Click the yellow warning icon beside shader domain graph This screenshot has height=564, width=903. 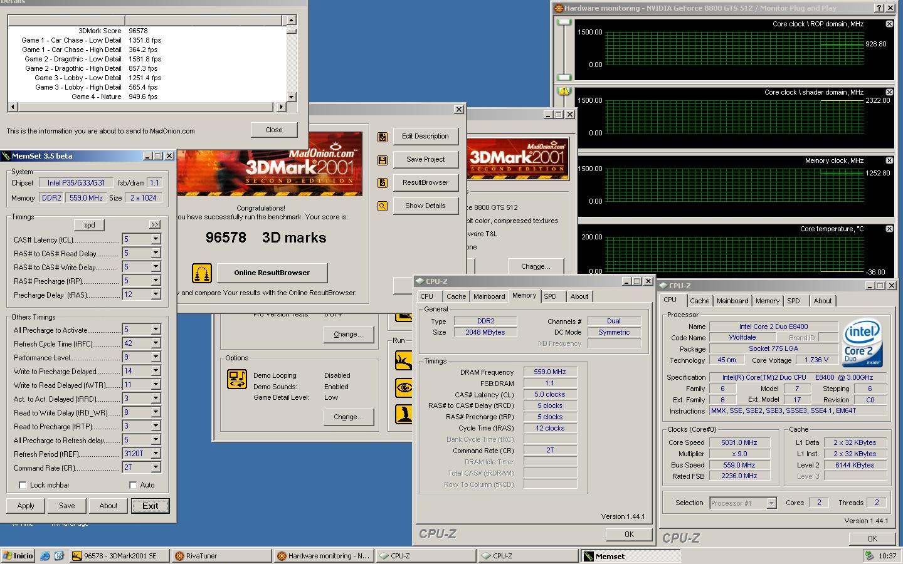(x=564, y=91)
